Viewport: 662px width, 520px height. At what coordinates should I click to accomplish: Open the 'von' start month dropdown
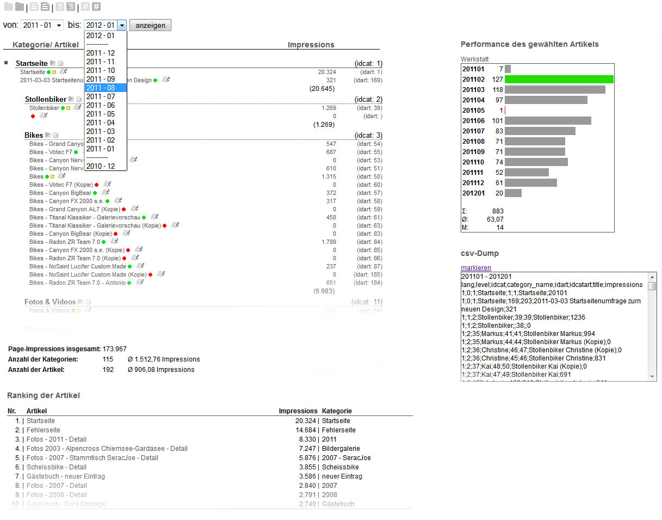point(42,25)
